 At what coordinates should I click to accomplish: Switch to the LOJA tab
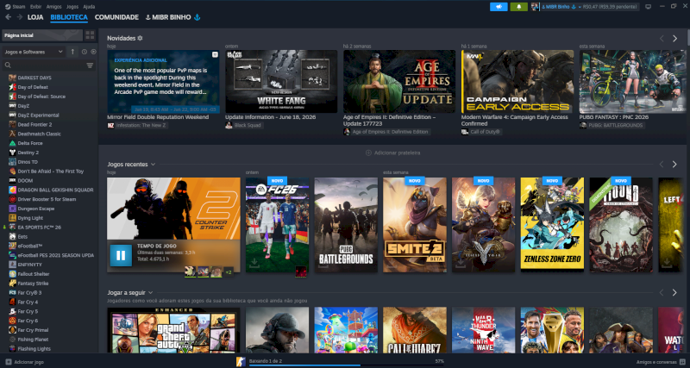(35, 17)
